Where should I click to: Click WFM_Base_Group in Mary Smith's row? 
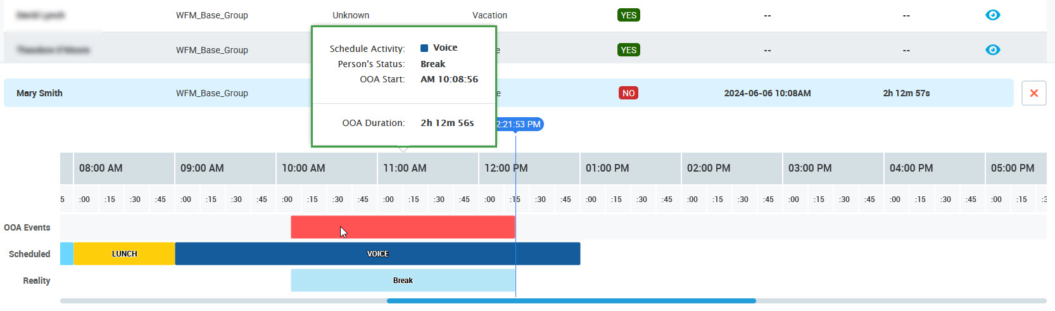tap(212, 93)
